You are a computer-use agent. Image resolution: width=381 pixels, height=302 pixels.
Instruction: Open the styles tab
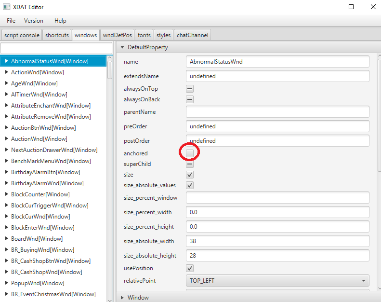click(x=164, y=35)
